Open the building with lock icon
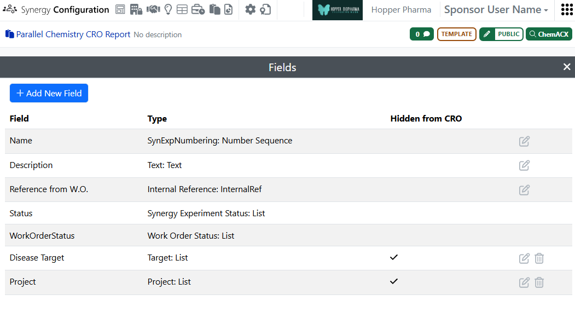The height and width of the screenshot is (312, 575). point(136,9)
